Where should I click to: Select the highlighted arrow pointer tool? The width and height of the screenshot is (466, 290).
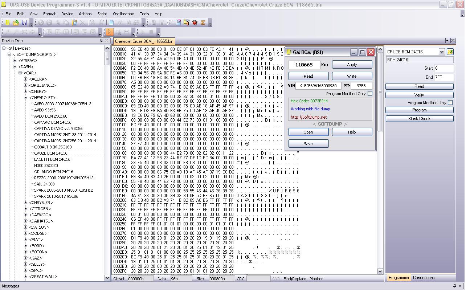(x=110, y=32)
